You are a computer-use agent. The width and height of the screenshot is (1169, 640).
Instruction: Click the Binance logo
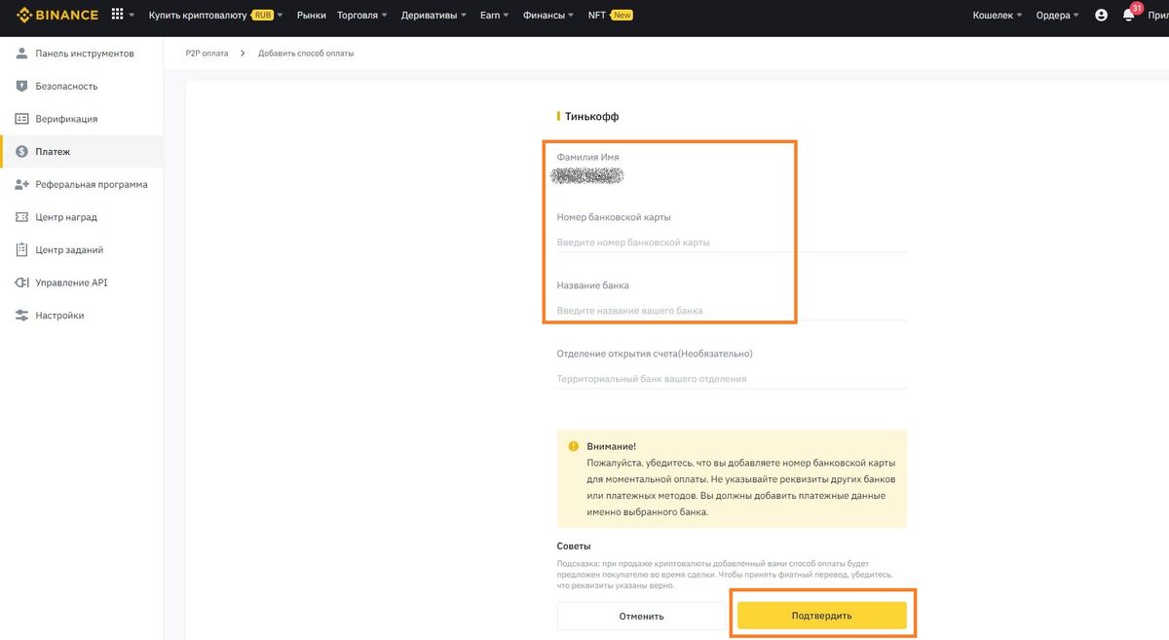57,15
